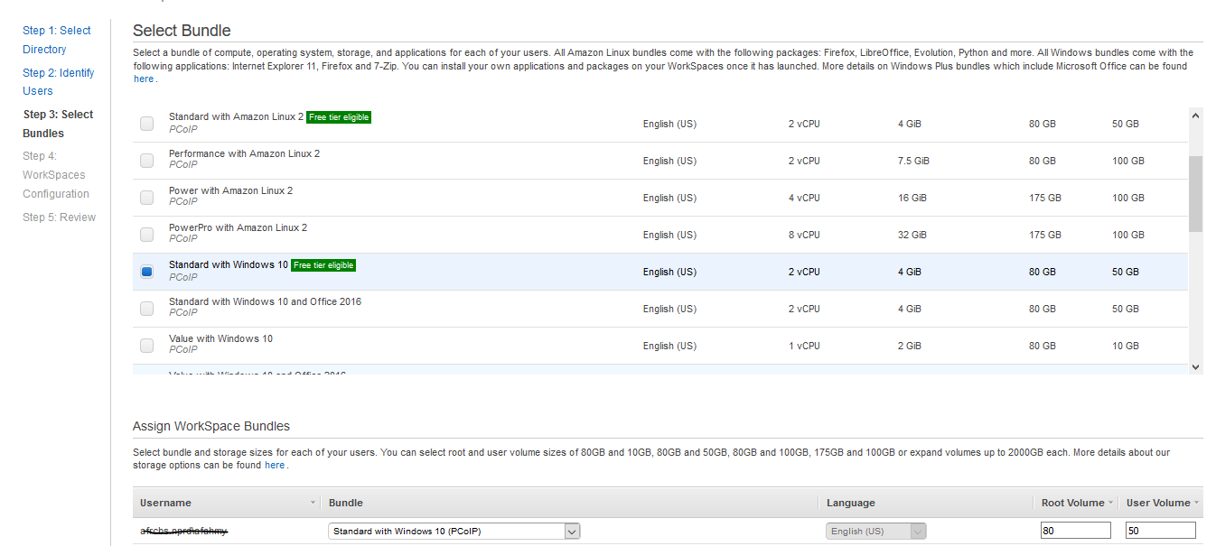1216x546 pixels.
Task: Click the Root Volume input field
Action: 1075,532
